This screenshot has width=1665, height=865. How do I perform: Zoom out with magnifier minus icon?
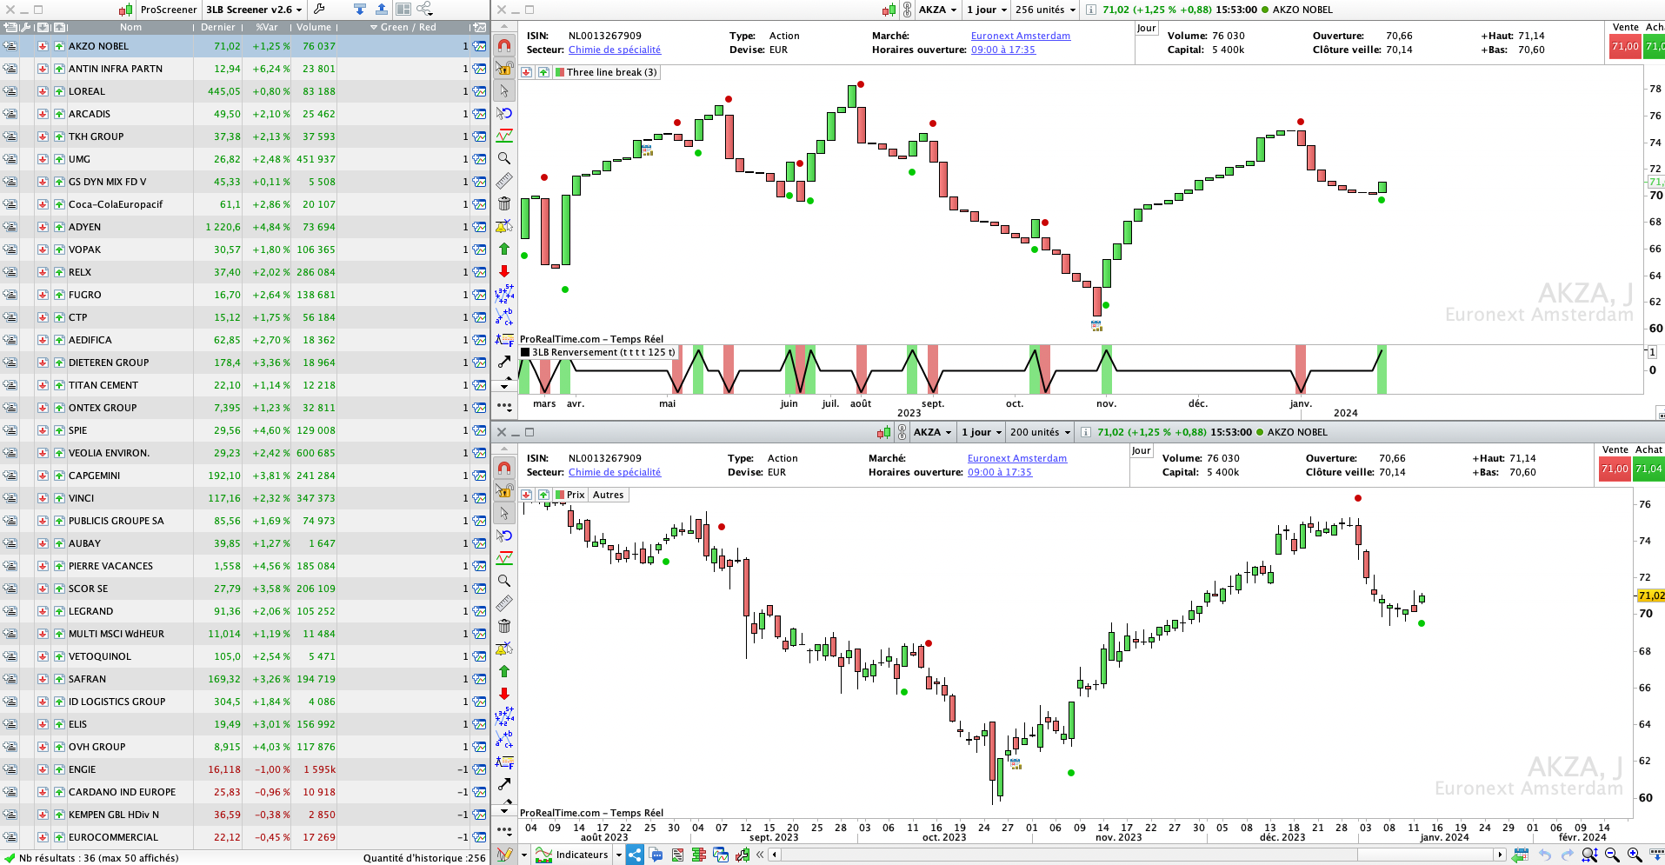click(x=1612, y=855)
